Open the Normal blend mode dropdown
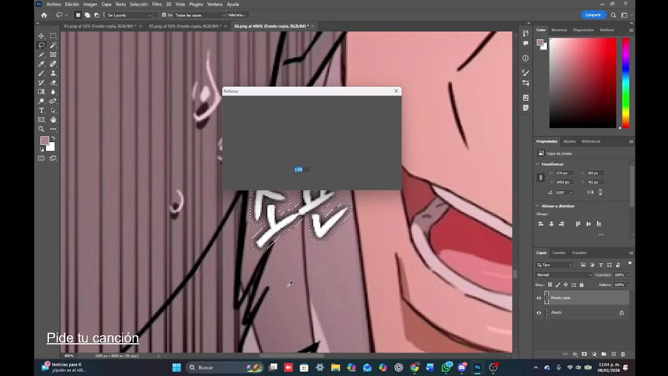 point(565,275)
